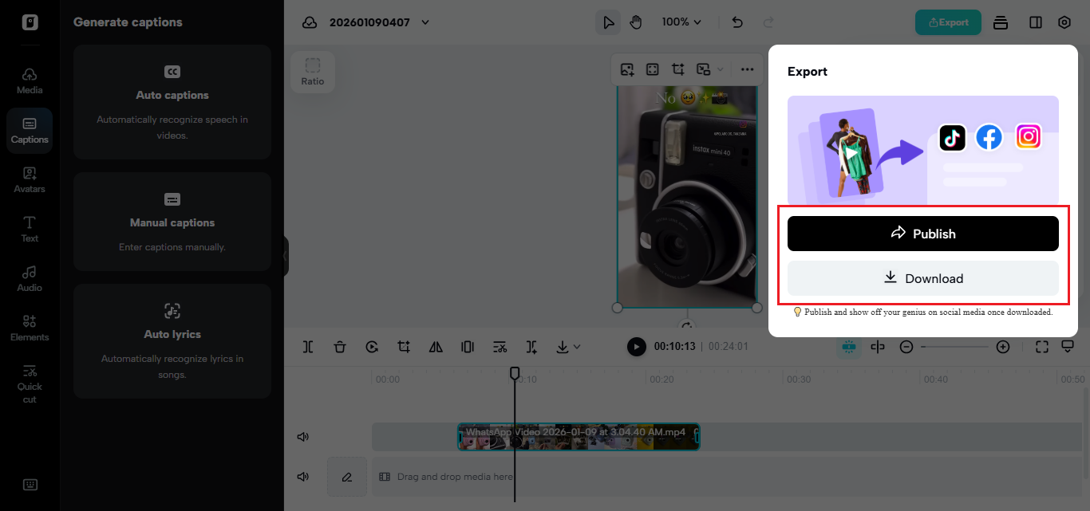
Task: Open the 100% zoom dropdown
Action: click(681, 22)
